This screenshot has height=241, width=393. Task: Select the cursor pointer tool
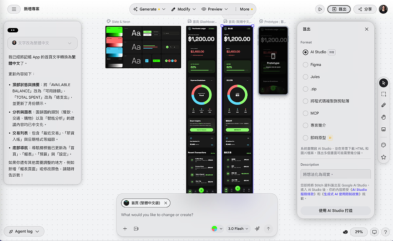[384, 83]
